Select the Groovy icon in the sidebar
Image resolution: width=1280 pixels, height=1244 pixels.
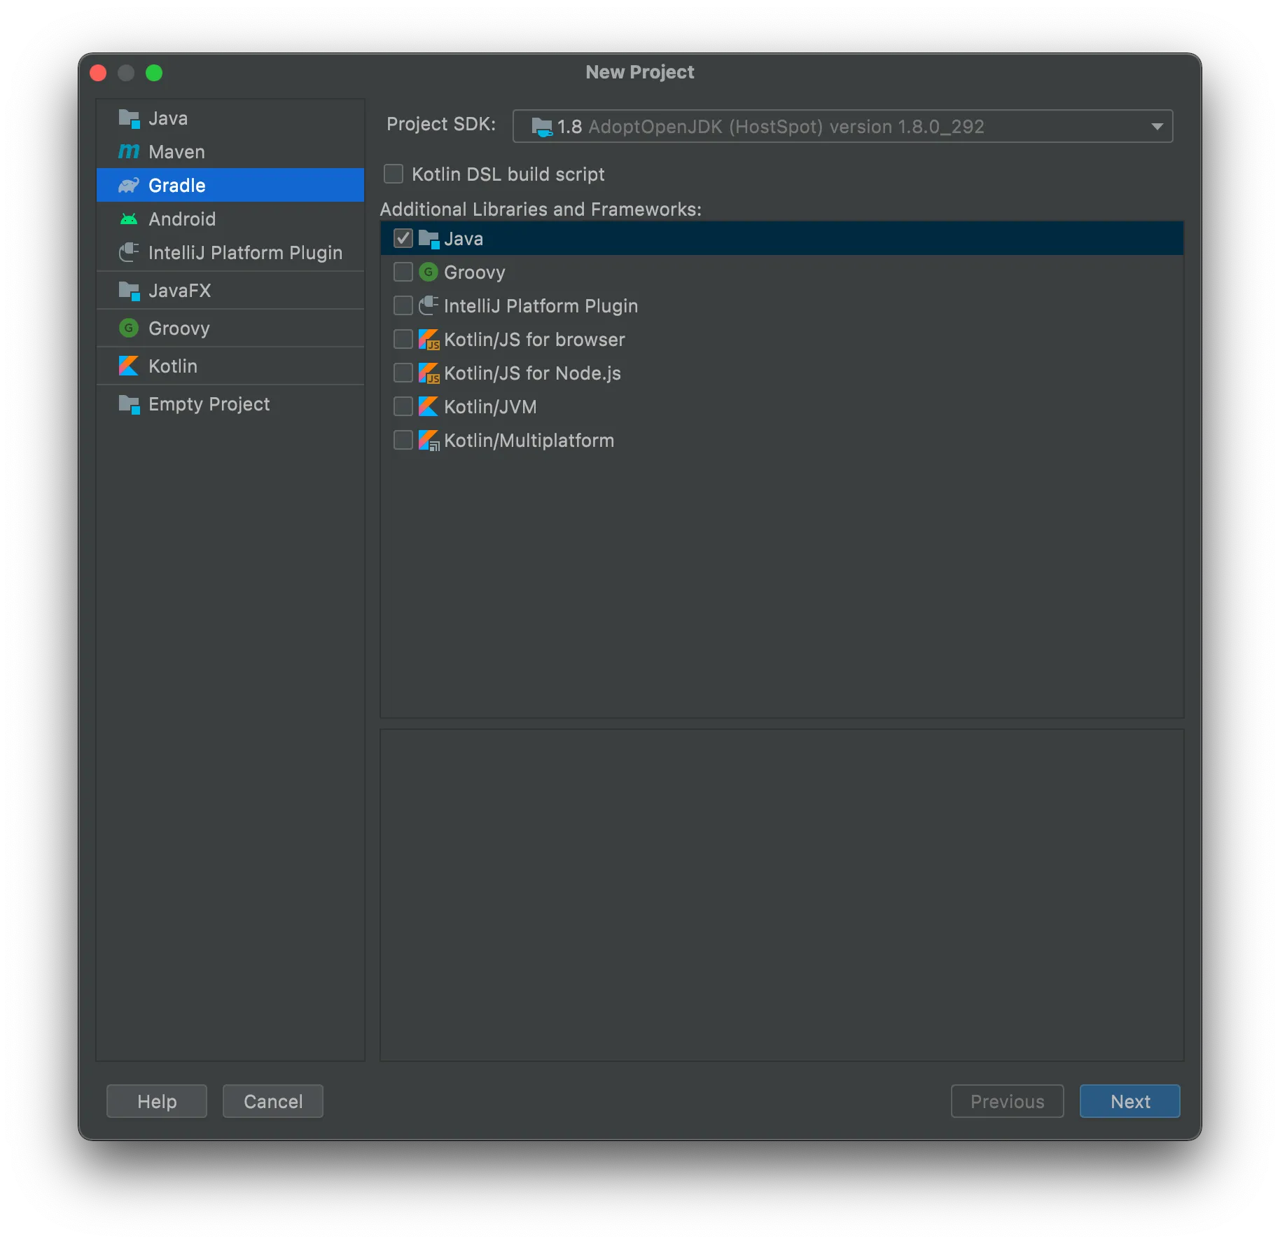coord(129,328)
